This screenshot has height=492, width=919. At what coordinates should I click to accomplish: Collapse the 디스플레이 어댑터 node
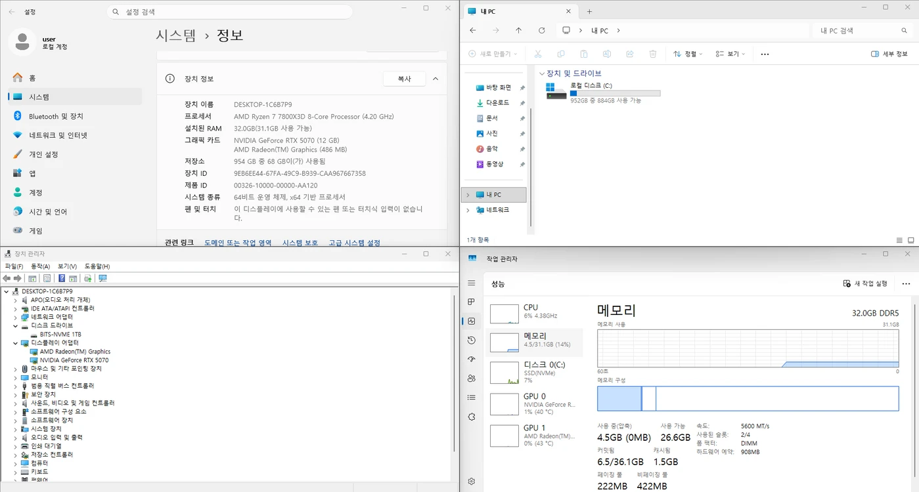click(16, 343)
